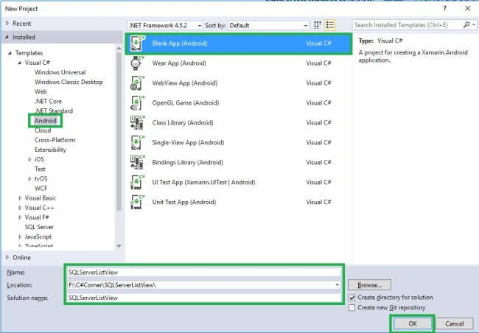
Task: Expand the Visual Basic tree node
Action: coord(20,198)
